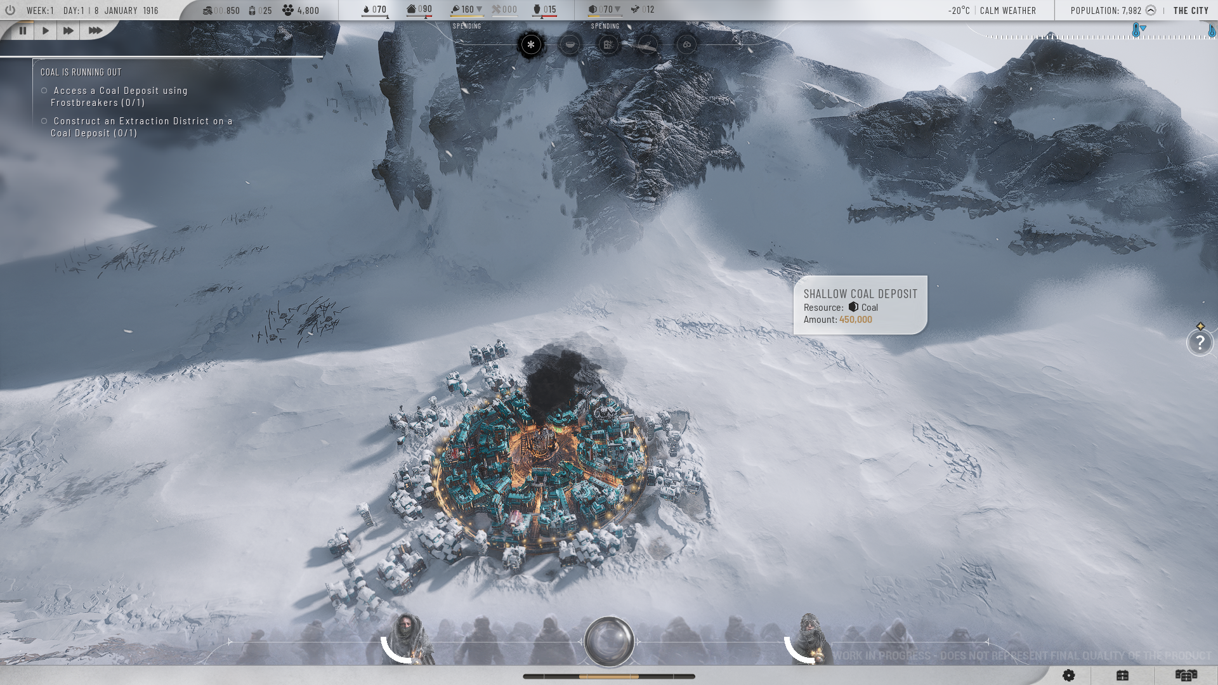The width and height of the screenshot is (1218, 685).
Task: Click the coal amount 450,000
Action: coord(855,320)
